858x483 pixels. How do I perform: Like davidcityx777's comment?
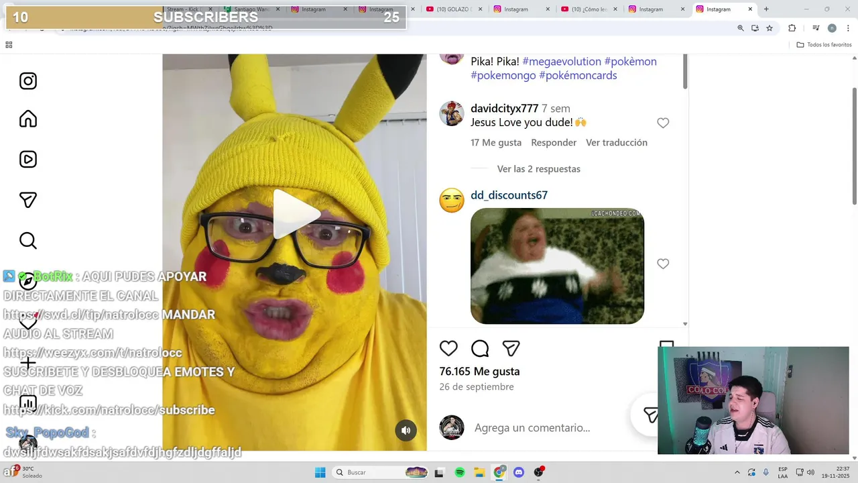[663, 123]
